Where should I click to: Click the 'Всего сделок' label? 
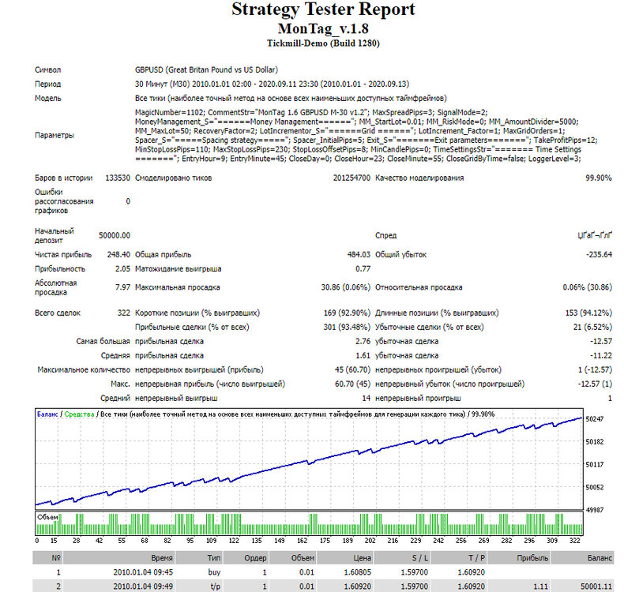[58, 313]
